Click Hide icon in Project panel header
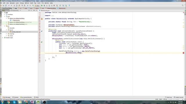The width and height of the screenshot is (186, 104). pyautogui.click(x=36, y=10)
